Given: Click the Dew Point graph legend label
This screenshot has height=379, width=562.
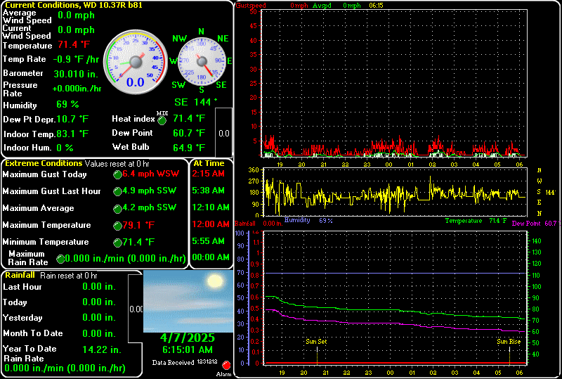Looking at the screenshot, I should click(525, 223).
